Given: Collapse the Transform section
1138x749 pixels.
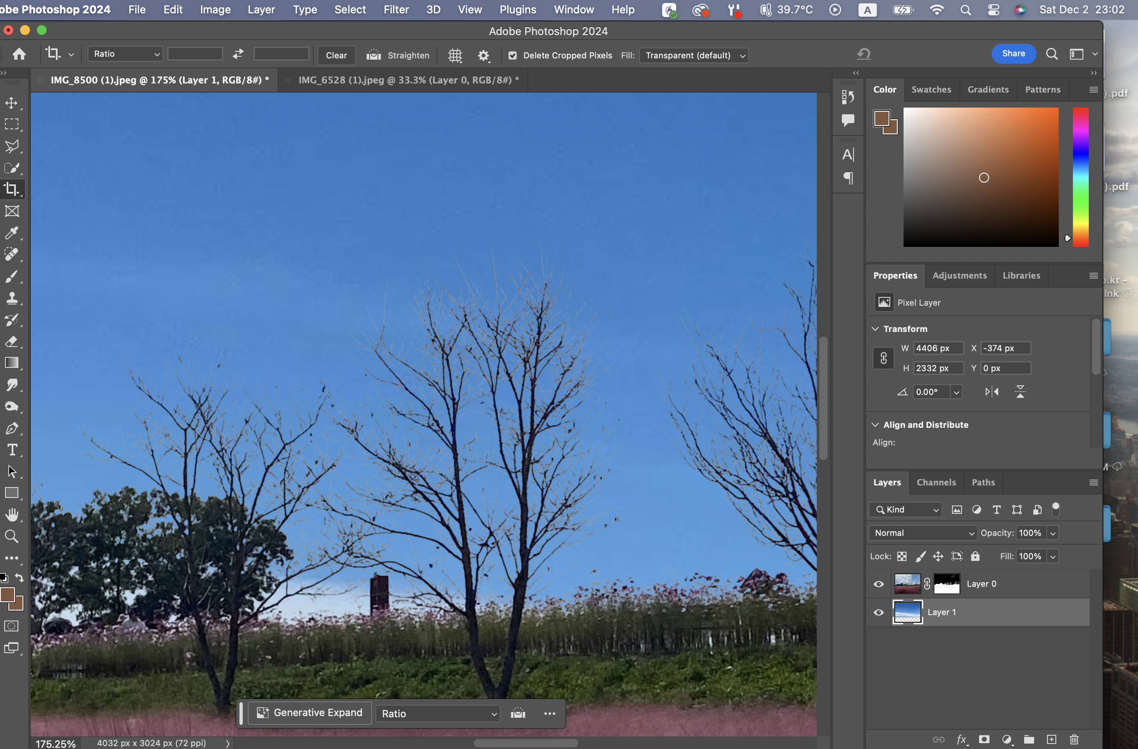Looking at the screenshot, I should (x=875, y=329).
